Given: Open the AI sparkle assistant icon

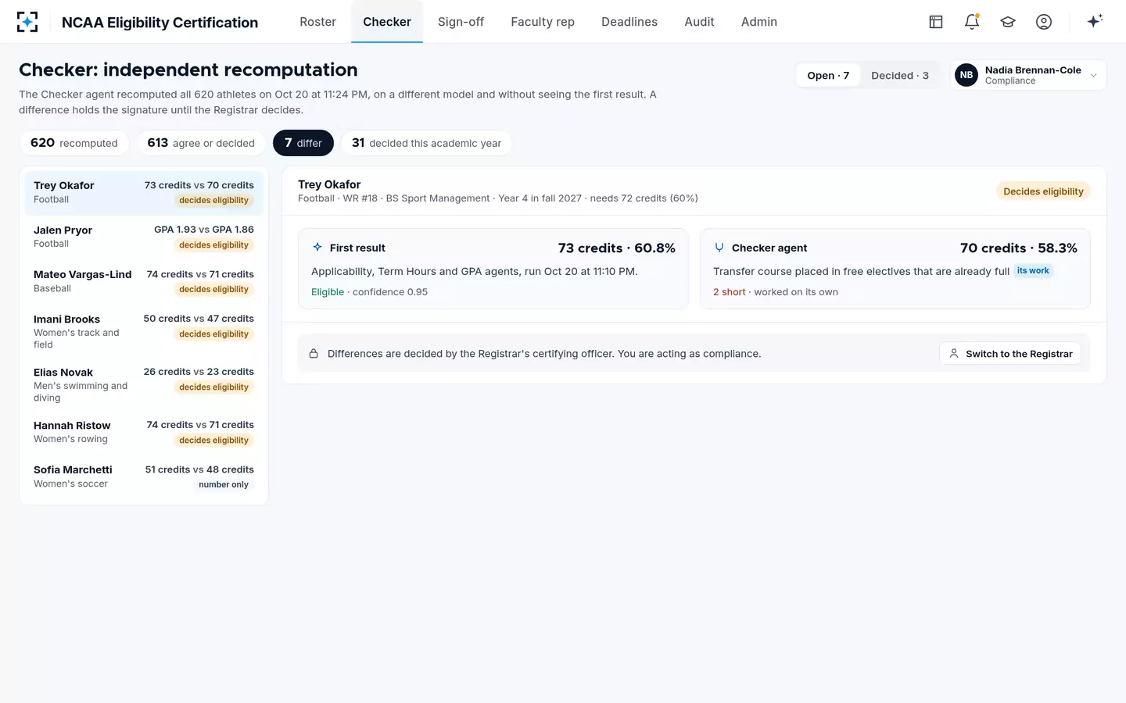Looking at the screenshot, I should (x=1095, y=21).
